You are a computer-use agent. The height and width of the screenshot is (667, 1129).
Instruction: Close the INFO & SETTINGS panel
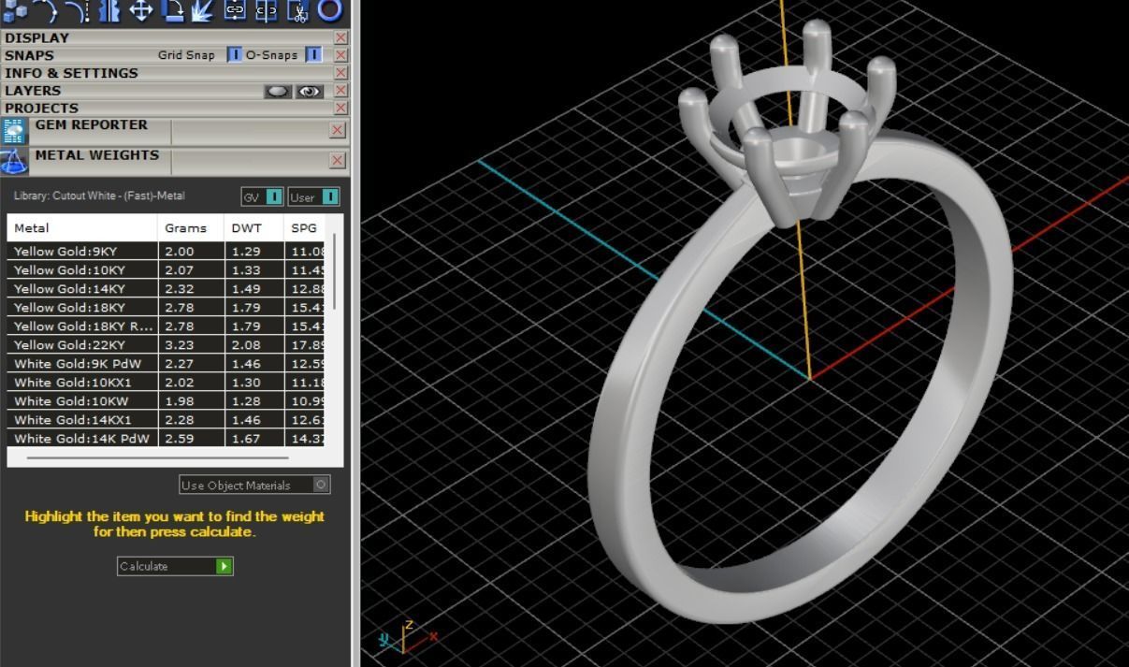tap(340, 73)
